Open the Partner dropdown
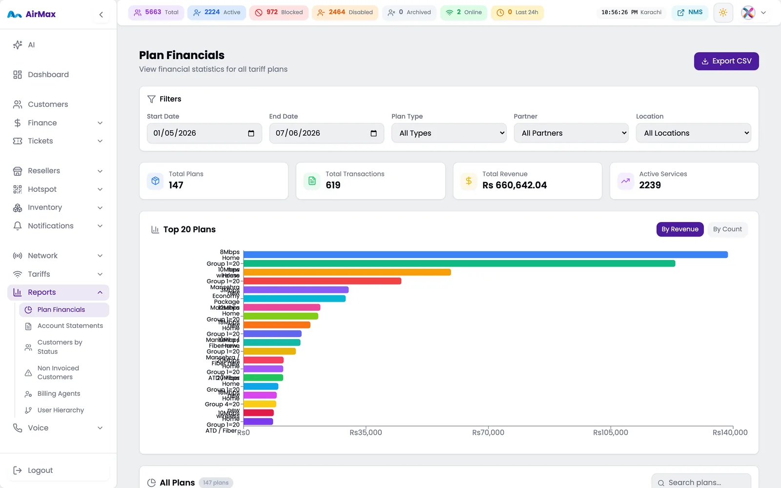 point(571,133)
